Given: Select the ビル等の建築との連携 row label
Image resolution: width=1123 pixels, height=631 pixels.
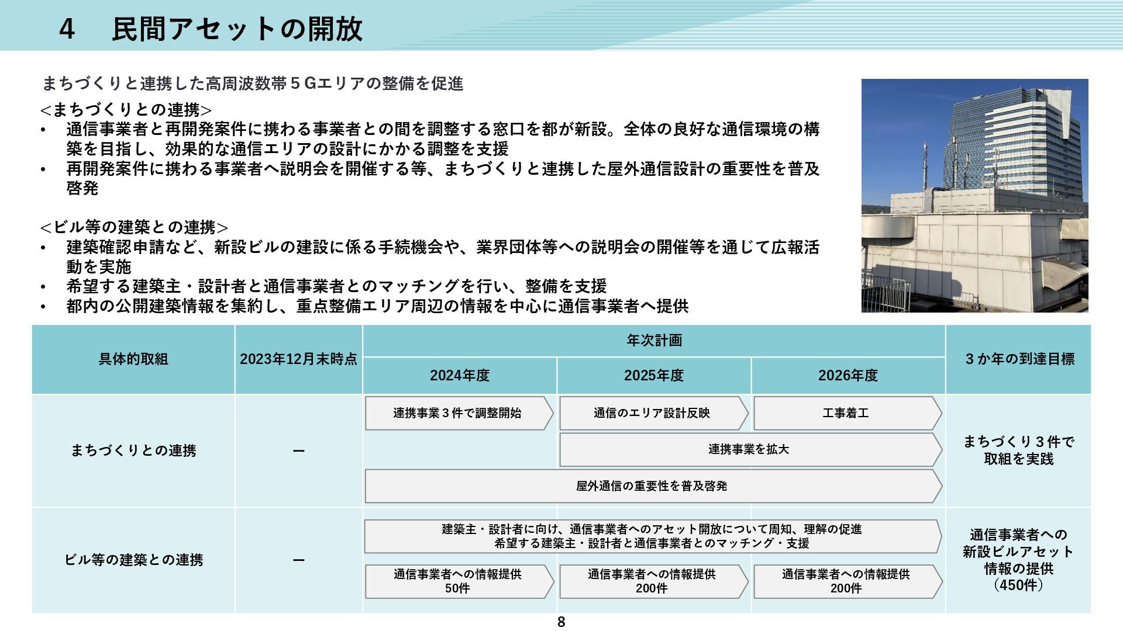Looking at the screenshot, I should 133,560.
